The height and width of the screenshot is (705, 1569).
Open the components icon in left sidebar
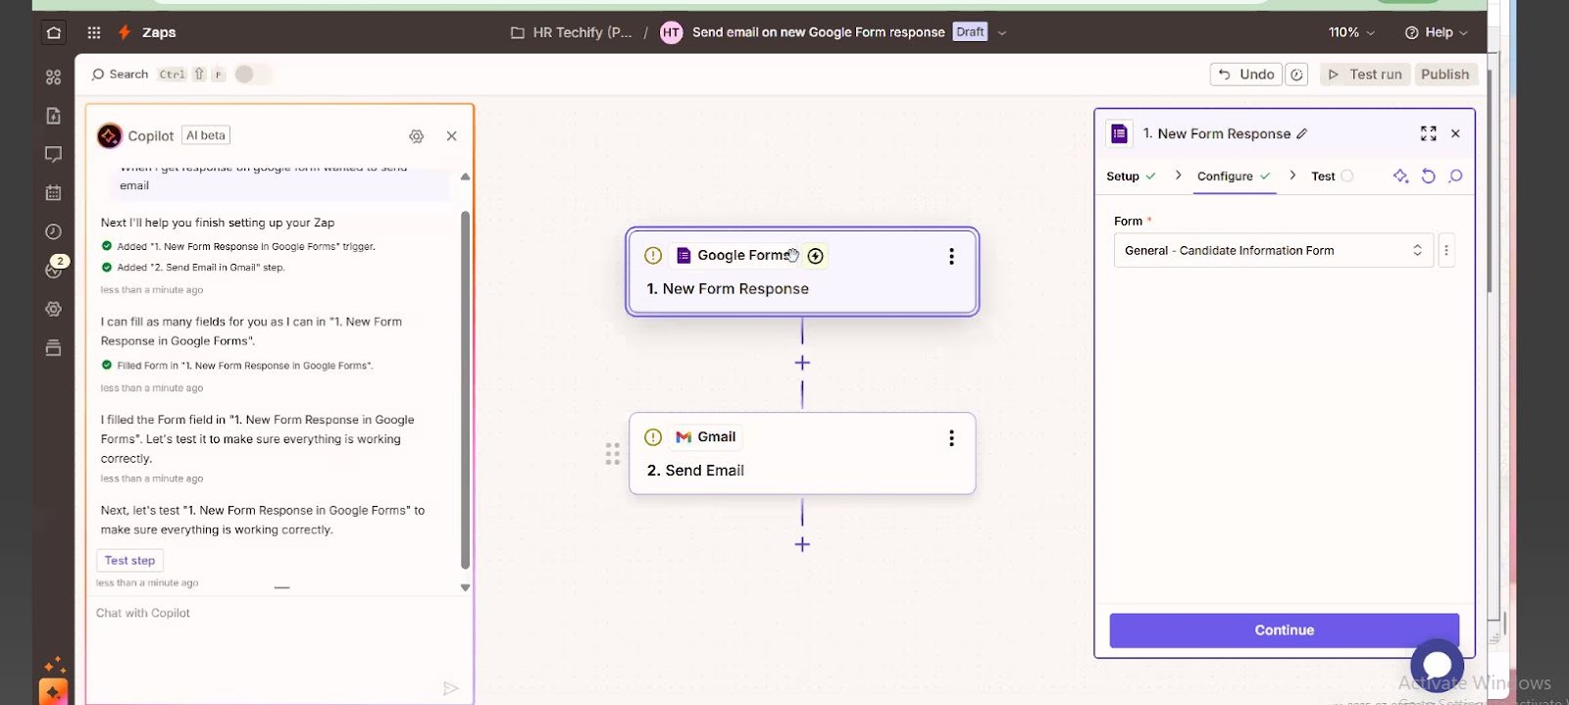click(x=54, y=76)
